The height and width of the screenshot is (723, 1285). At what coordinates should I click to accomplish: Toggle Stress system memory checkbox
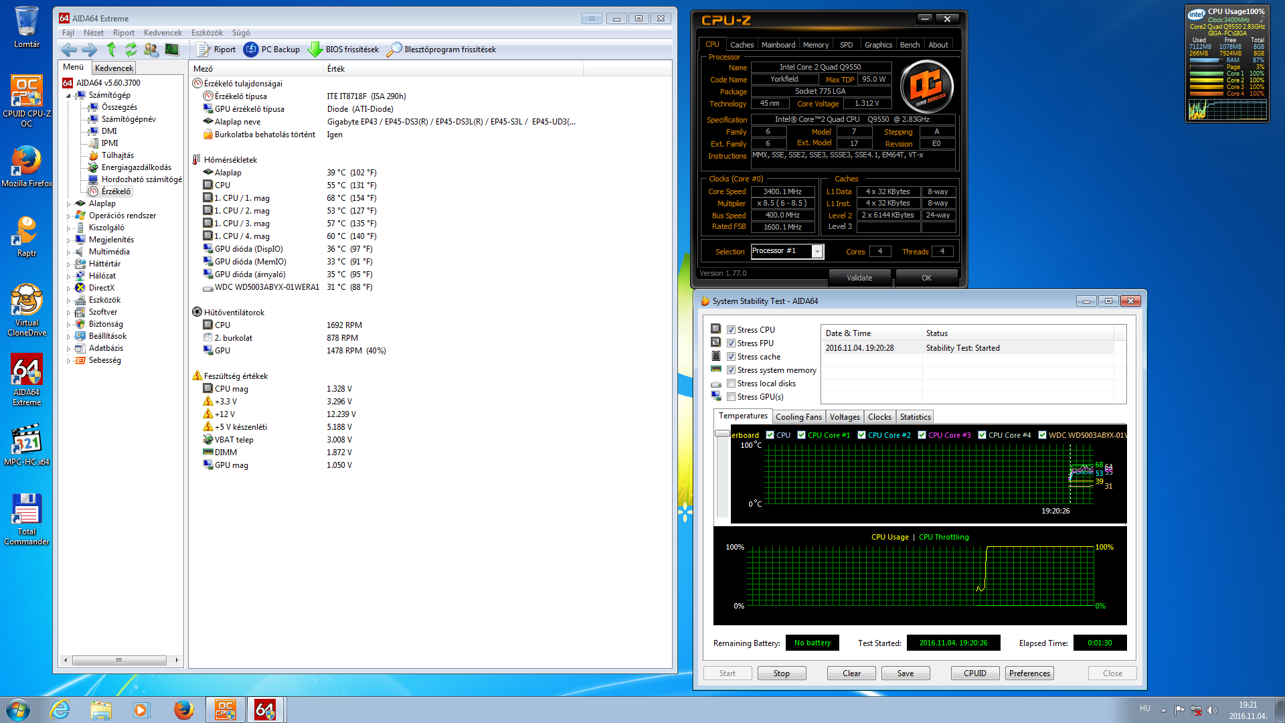(x=732, y=370)
